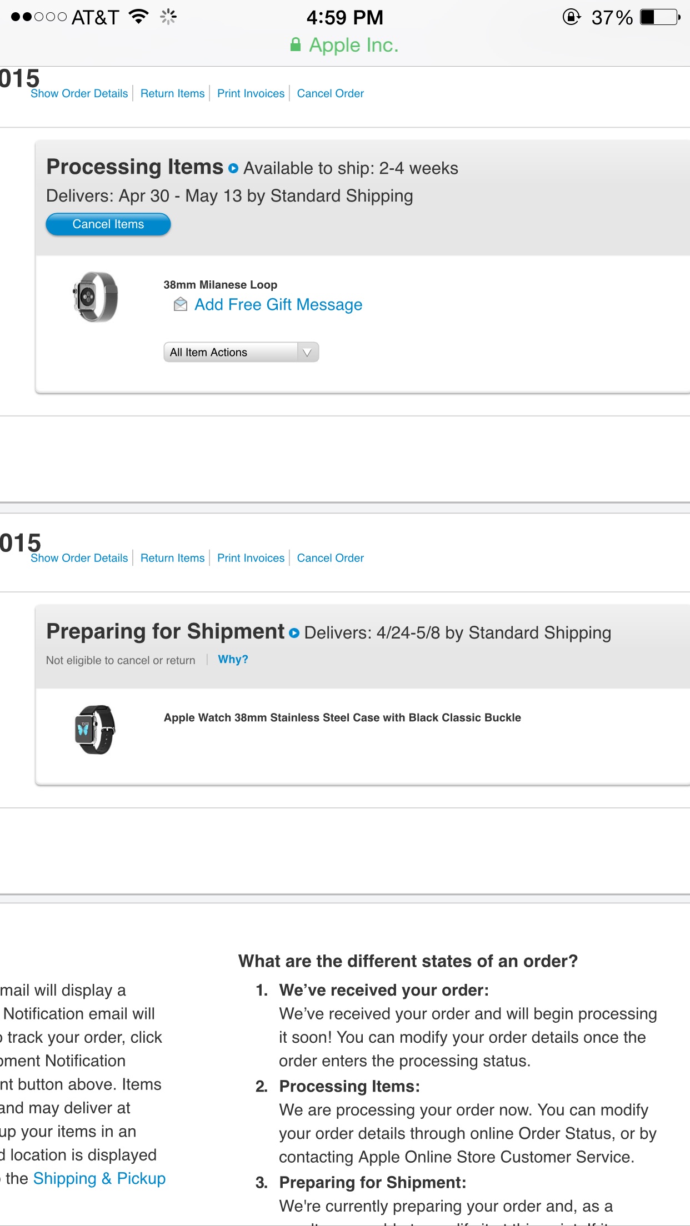The image size is (690, 1226).
Task: Open the Shipping & Pickup link
Action: point(99,1178)
